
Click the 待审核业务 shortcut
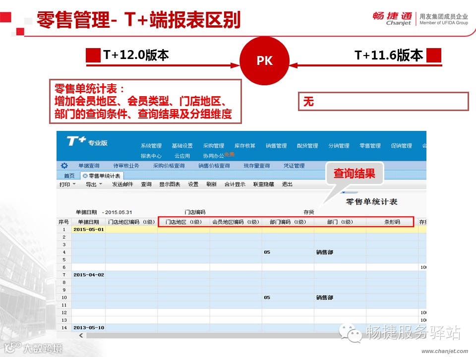(x=126, y=166)
